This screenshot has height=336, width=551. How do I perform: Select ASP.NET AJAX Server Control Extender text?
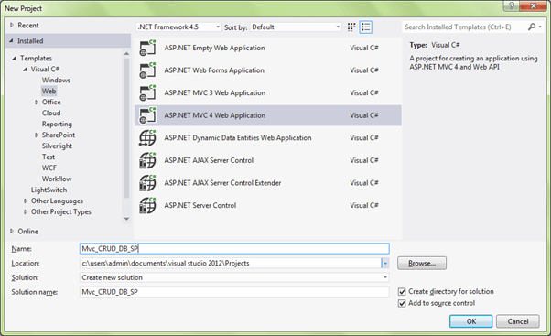222,183
